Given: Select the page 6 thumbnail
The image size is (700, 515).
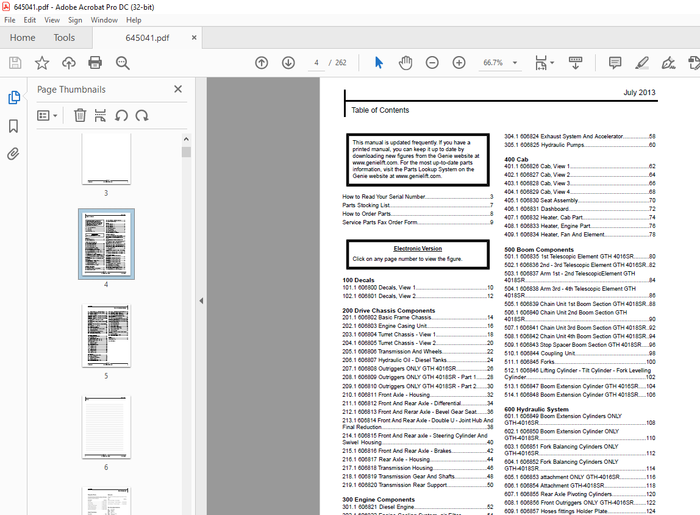Looking at the screenshot, I should [x=106, y=427].
